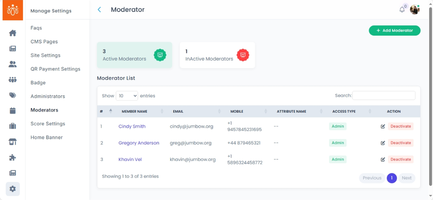Image resolution: width=433 pixels, height=200 pixels.
Task: Open the store icon in the sidebar
Action: coord(13,142)
